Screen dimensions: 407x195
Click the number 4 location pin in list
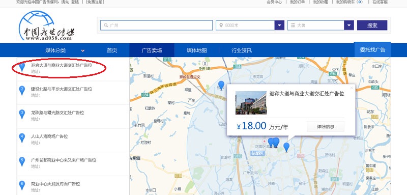click(22, 138)
